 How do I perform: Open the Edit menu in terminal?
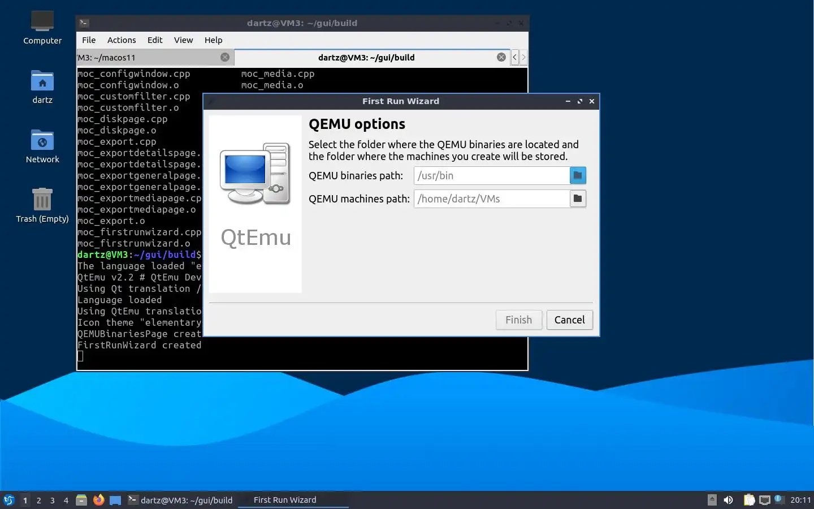tap(155, 40)
